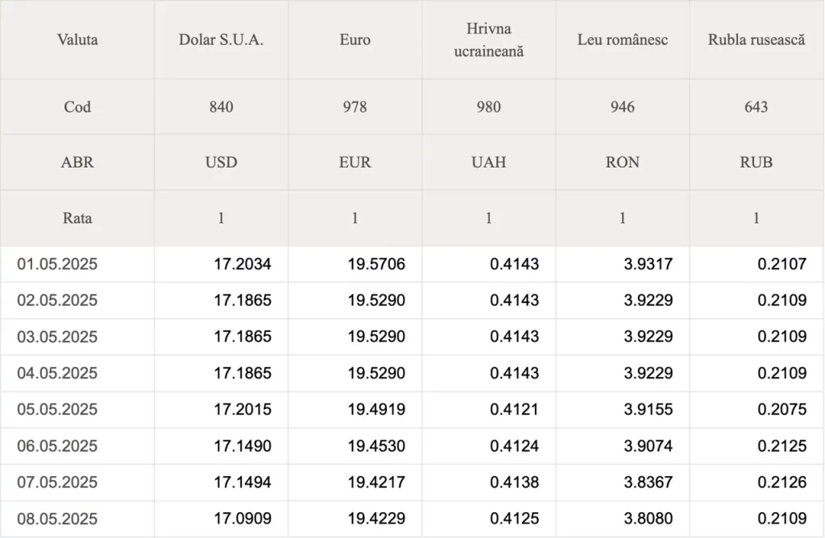Click the UAH rate 0.4121
Viewport: 825px width, 538px height.
point(514,409)
